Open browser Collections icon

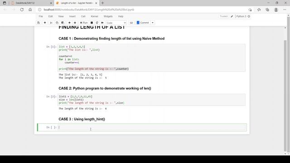267,10
